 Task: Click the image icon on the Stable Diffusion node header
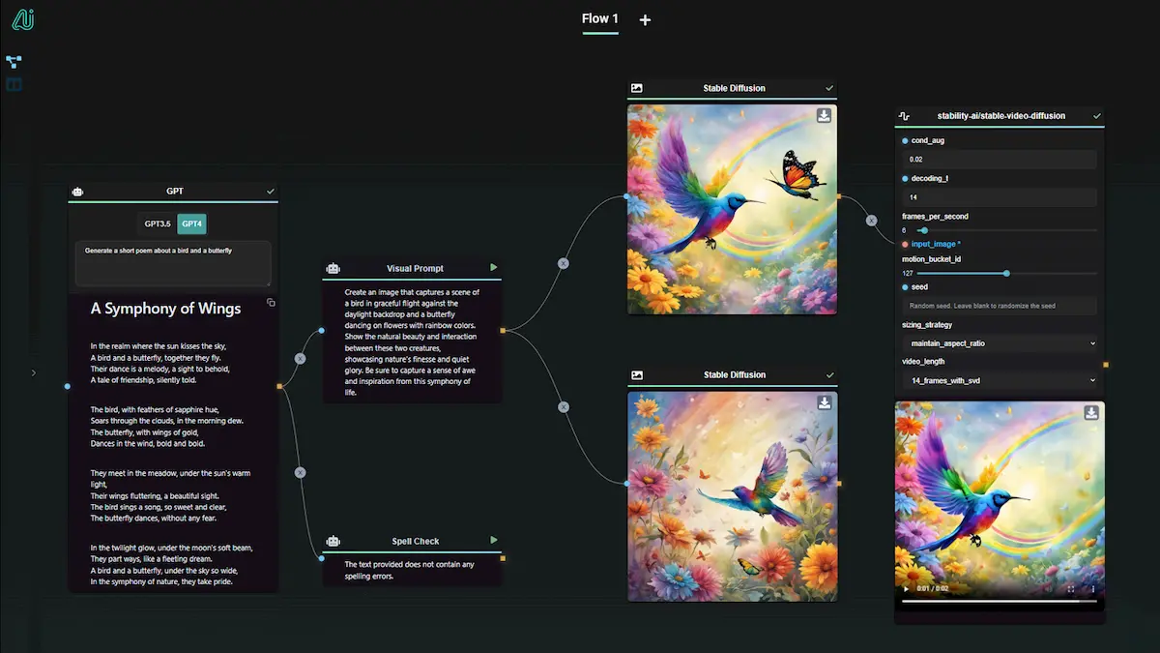[x=636, y=87]
